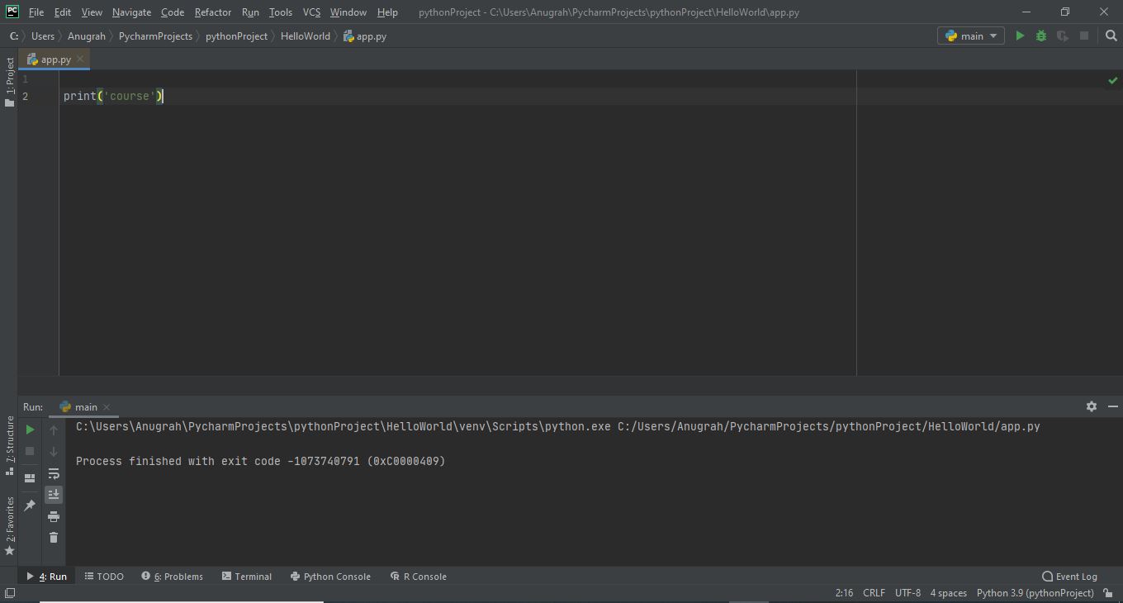The width and height of the screenshot is (1123, 603).
Task: Open the TODO tool window
Action: click(103, 577)
